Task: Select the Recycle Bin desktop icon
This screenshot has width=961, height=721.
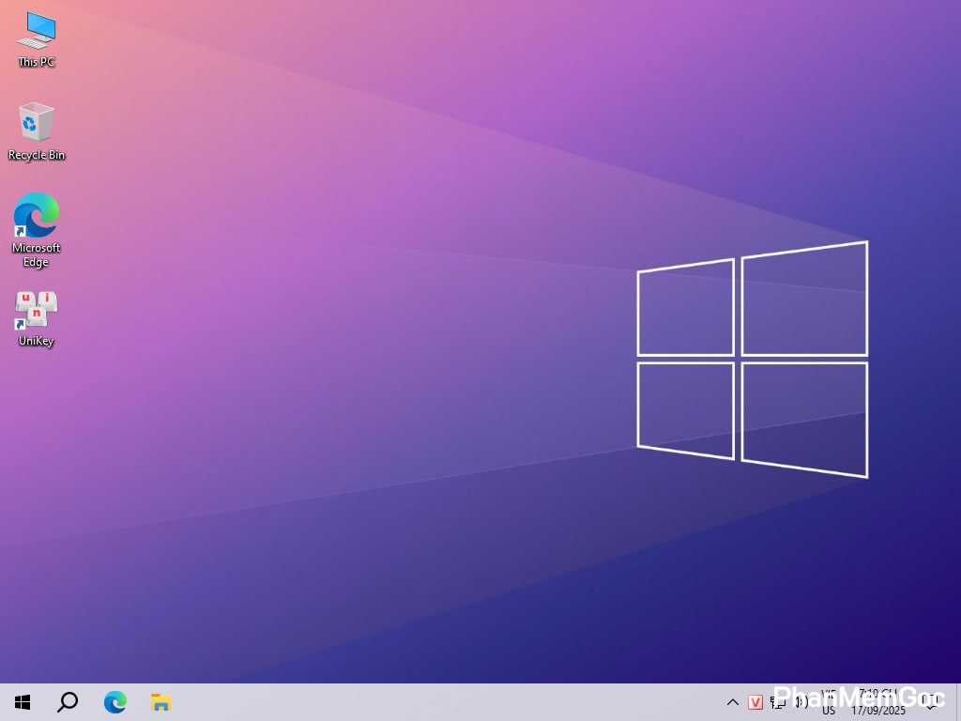Action: [37, 123]
